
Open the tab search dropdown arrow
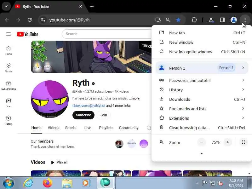click(x=6, y=6)
